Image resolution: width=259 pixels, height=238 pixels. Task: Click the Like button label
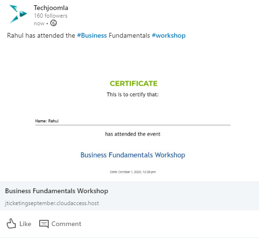(x=25, y=224)
